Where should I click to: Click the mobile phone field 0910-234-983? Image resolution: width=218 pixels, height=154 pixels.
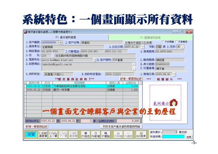[x=92, y=51]
